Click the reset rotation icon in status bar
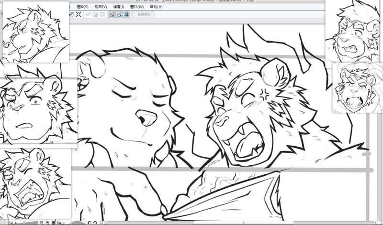 101,223
